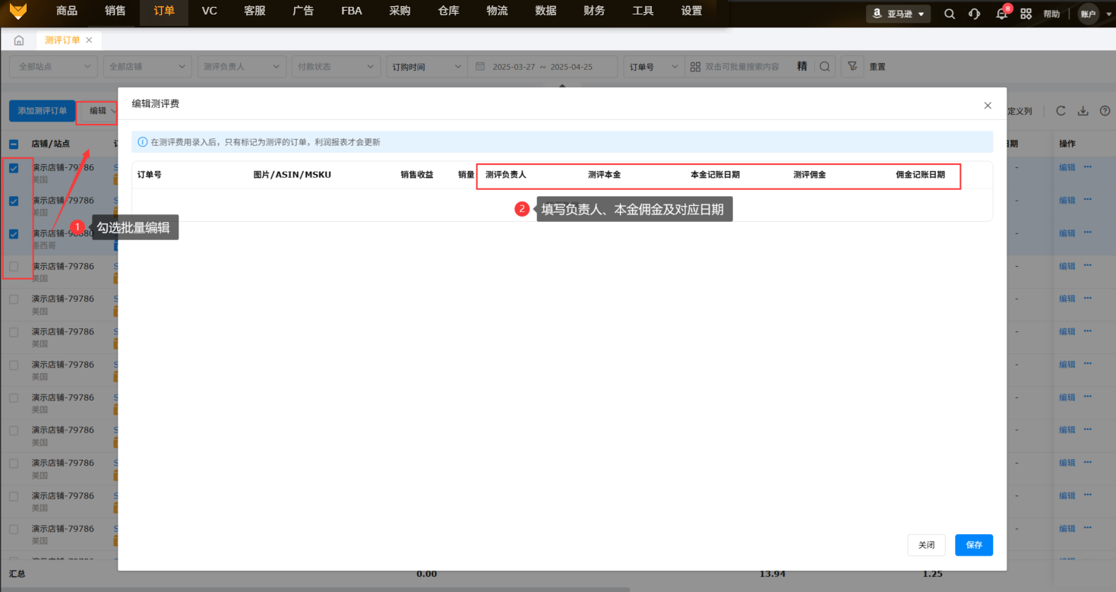Toggle the select-all checkbox in table header
This screenshot has height=592, width=1116.
tap(14, 144)
